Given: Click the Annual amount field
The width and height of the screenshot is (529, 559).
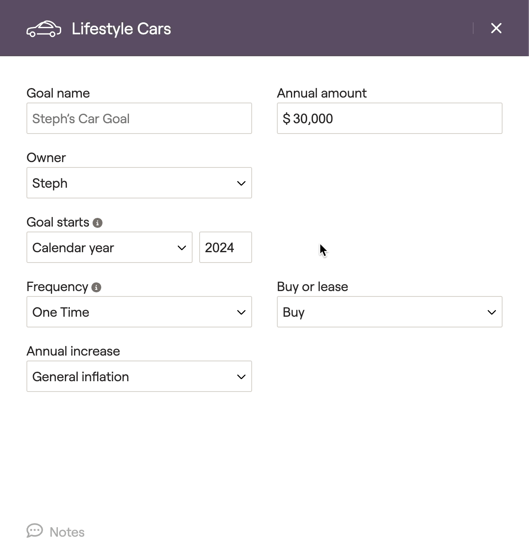Looking at the screenshot, I should point(390,118).
